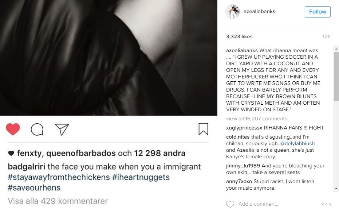Expand view all 16,207 comments
339x209 pixels.
click(x=256, y=119)
